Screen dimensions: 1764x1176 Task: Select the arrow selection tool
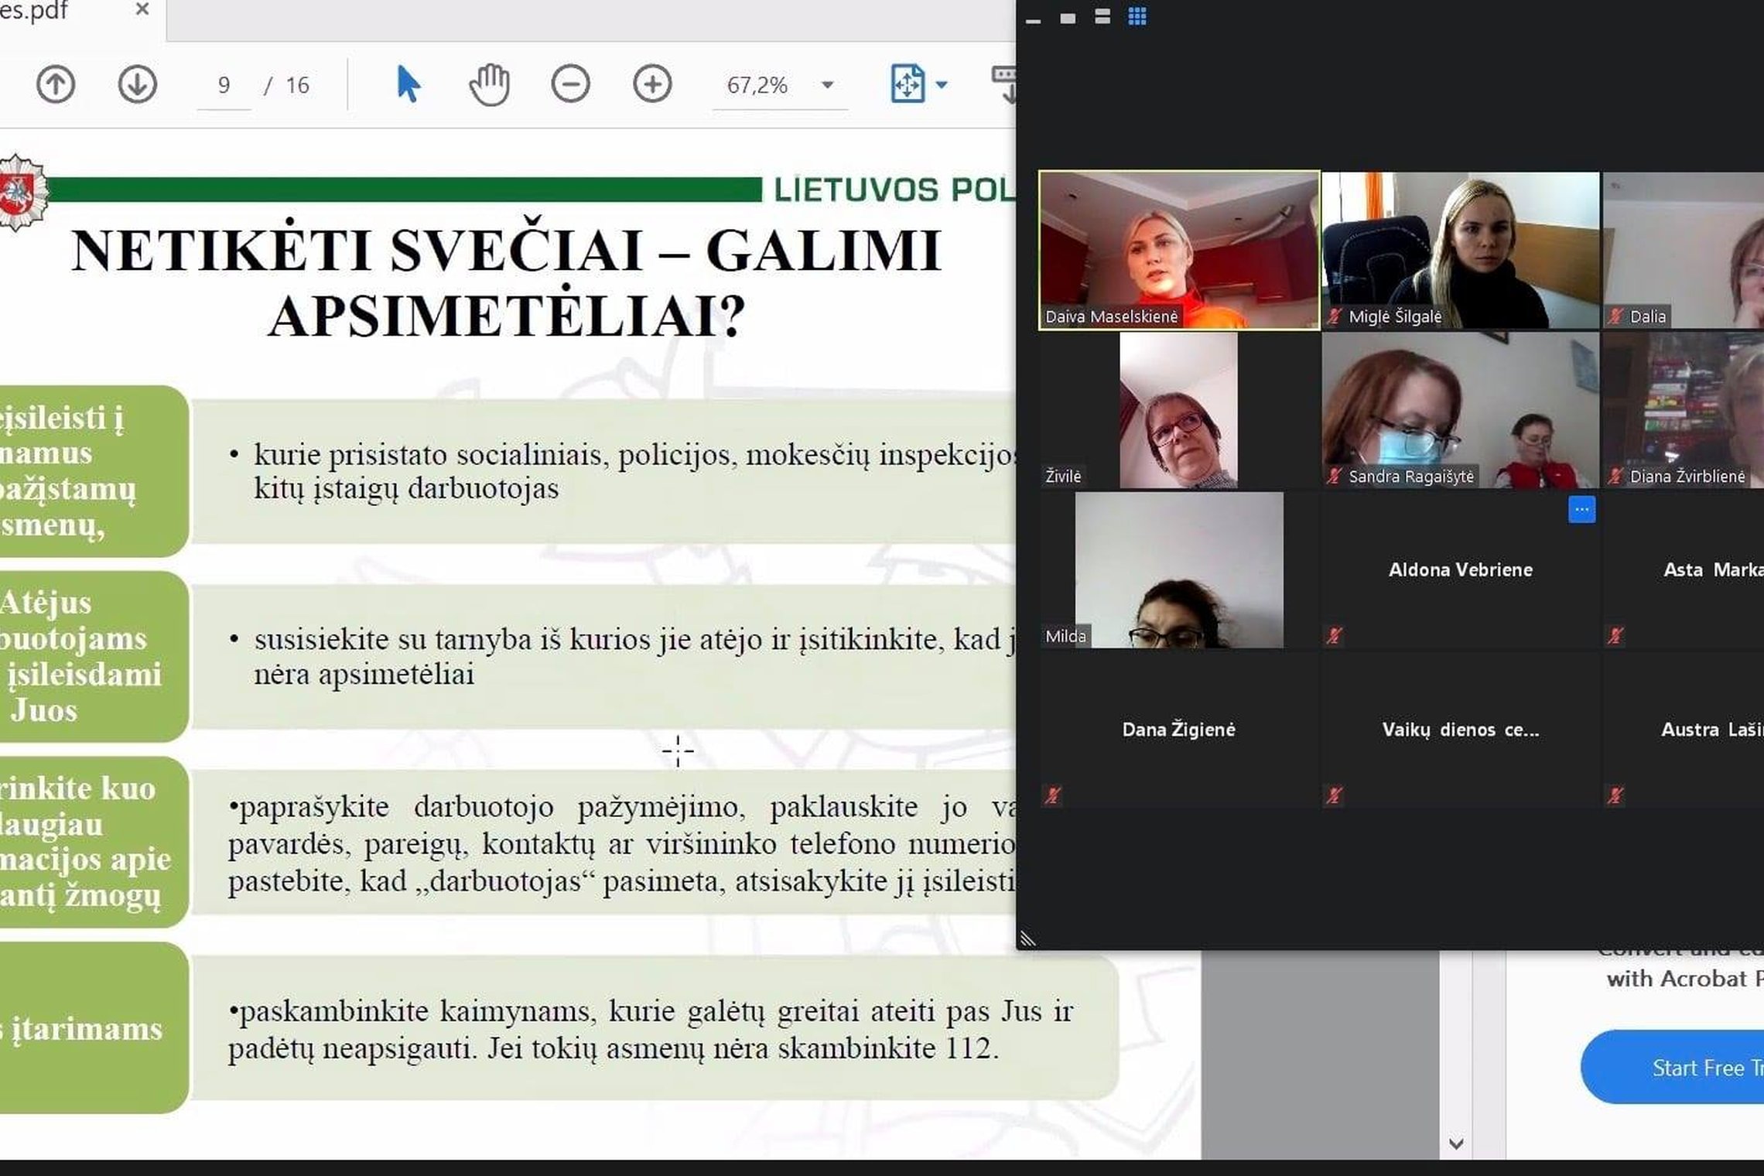408,84
